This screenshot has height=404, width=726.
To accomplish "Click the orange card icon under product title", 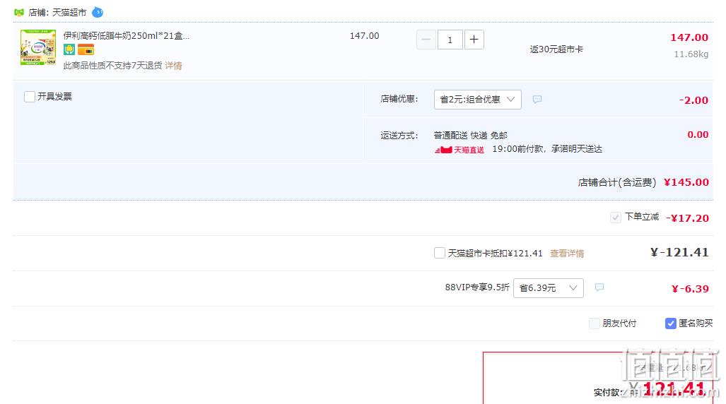I will click(x=86, y=49).
